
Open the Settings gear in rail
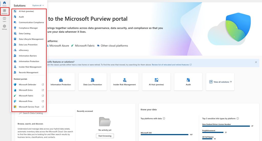(x=4, y=27)
